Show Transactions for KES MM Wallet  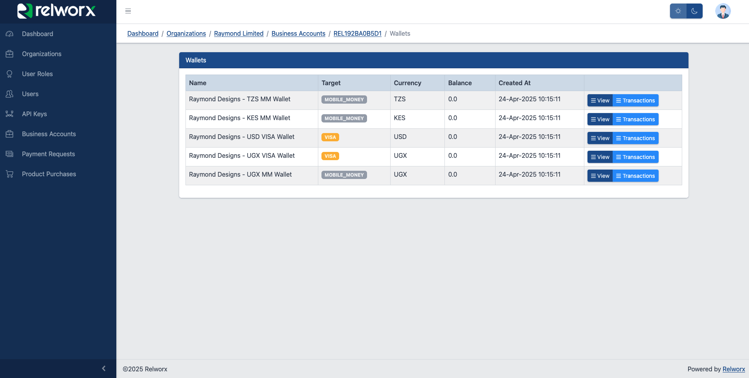(635, 119)
